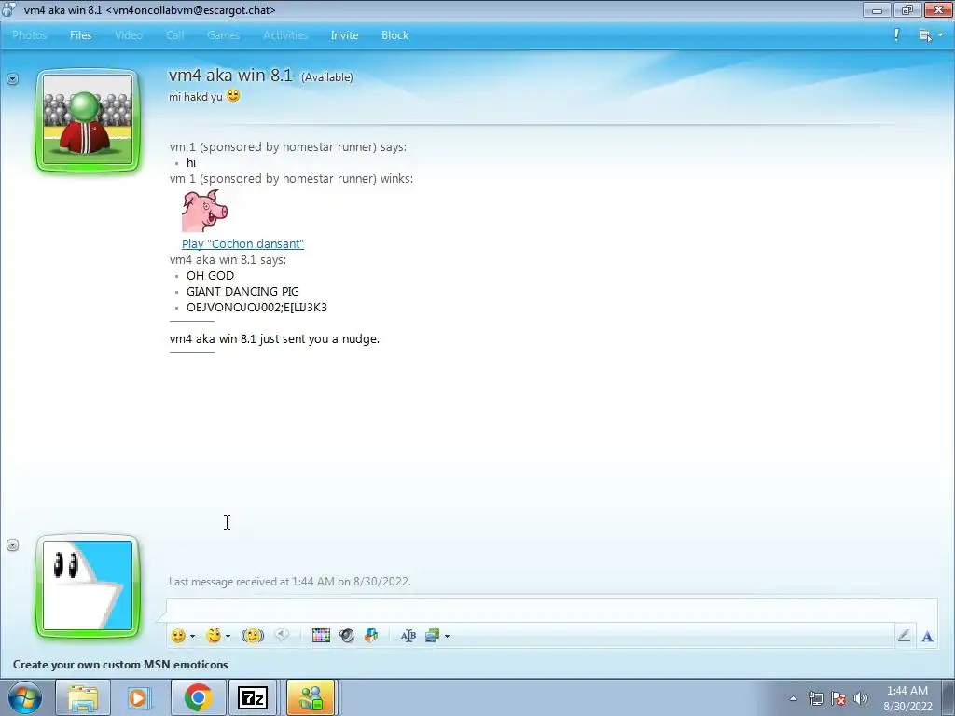Click the Video toolbar item
Image resolution: width=955 pixels, height=716 pixels.
pyautogui.click(x=129, y=35)
